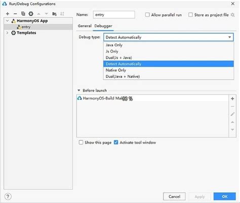Sort configurations alphabetically

coord(62,14)
